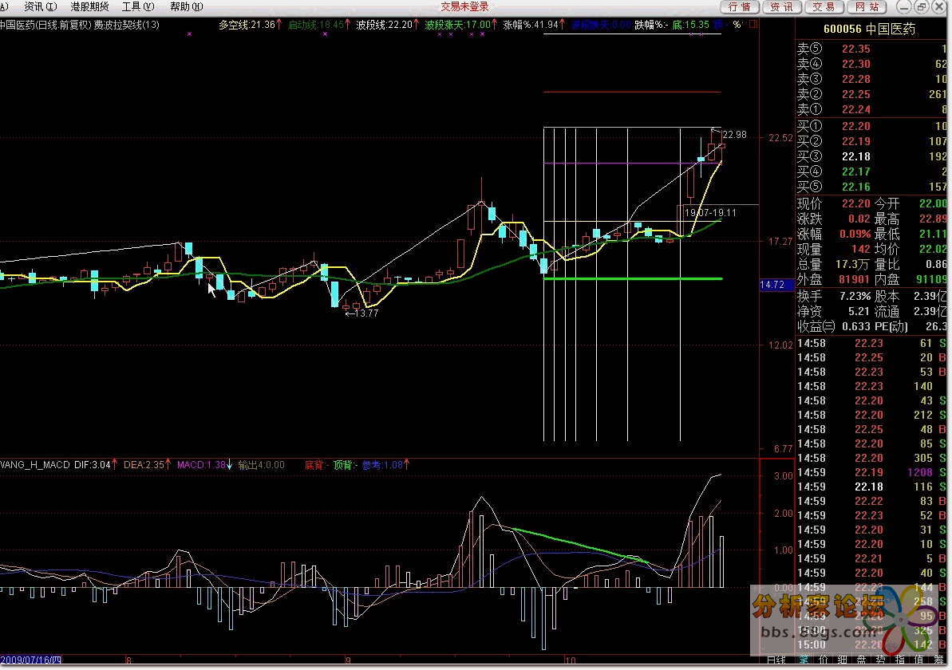Click the chart title 中国医药(日线,前复权) 费波拉契线(13)

(80, 25)
